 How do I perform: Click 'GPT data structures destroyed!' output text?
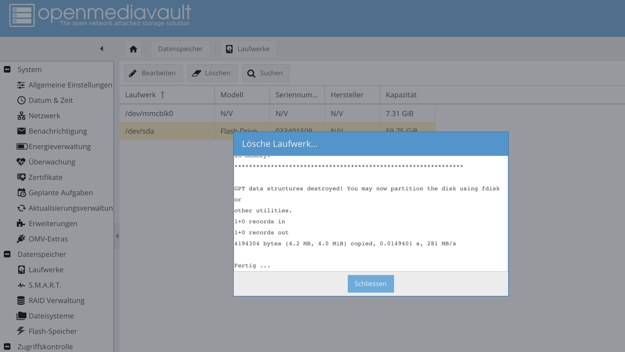[x=288, y=189]
